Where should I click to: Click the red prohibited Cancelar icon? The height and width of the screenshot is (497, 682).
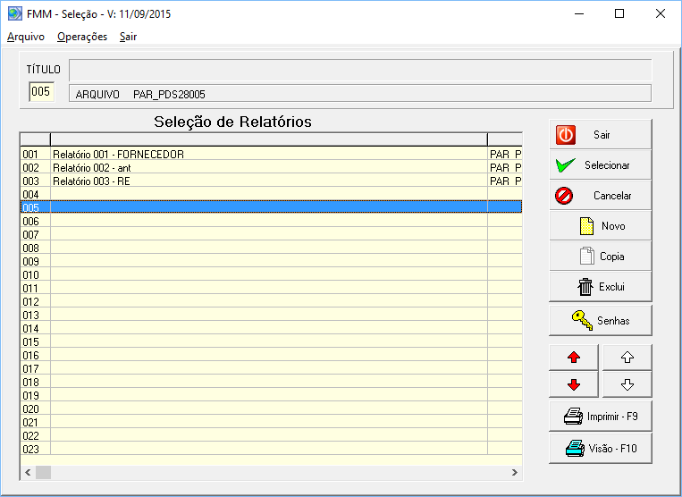(564, 196)
